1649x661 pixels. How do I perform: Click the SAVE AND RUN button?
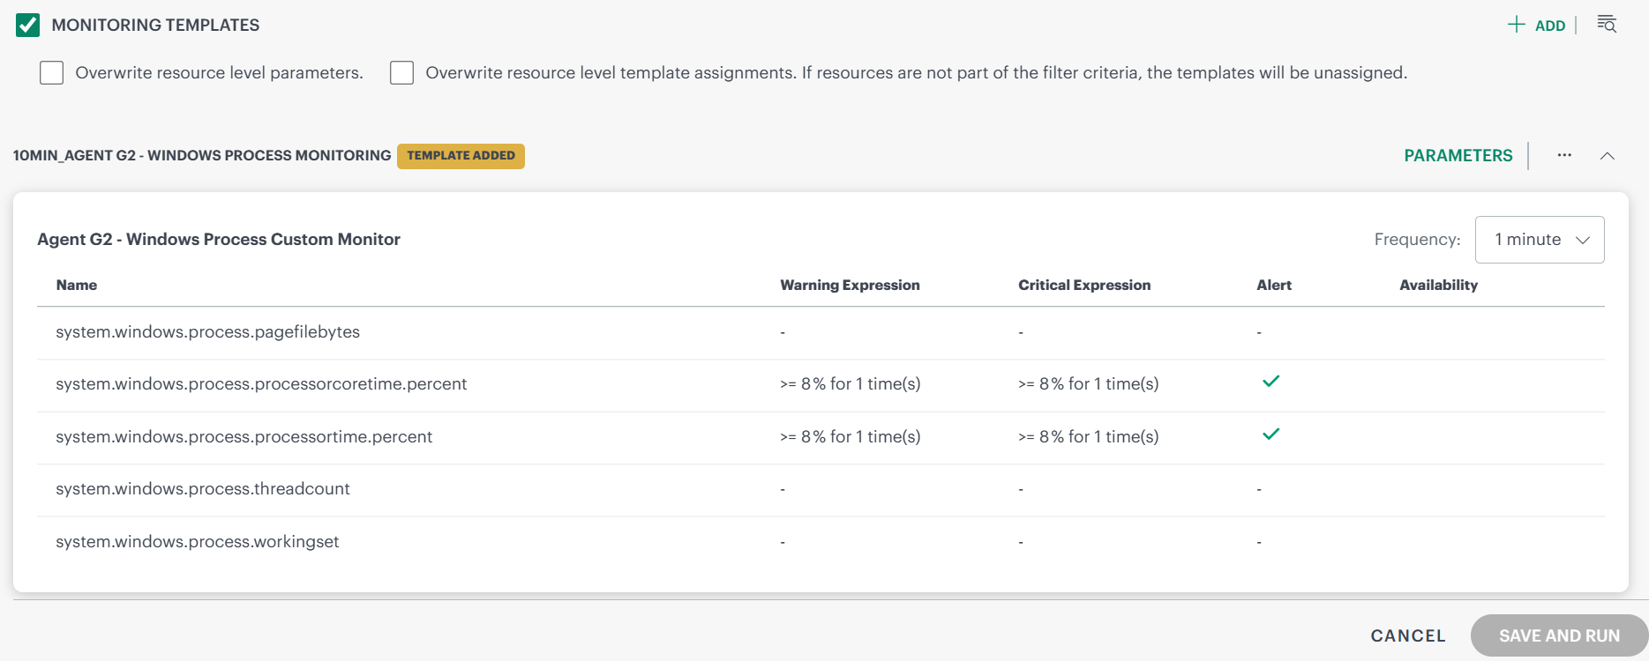click(x=1559, y=635)
